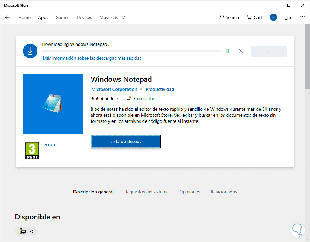Open the Productividad category link

(160, 89)
